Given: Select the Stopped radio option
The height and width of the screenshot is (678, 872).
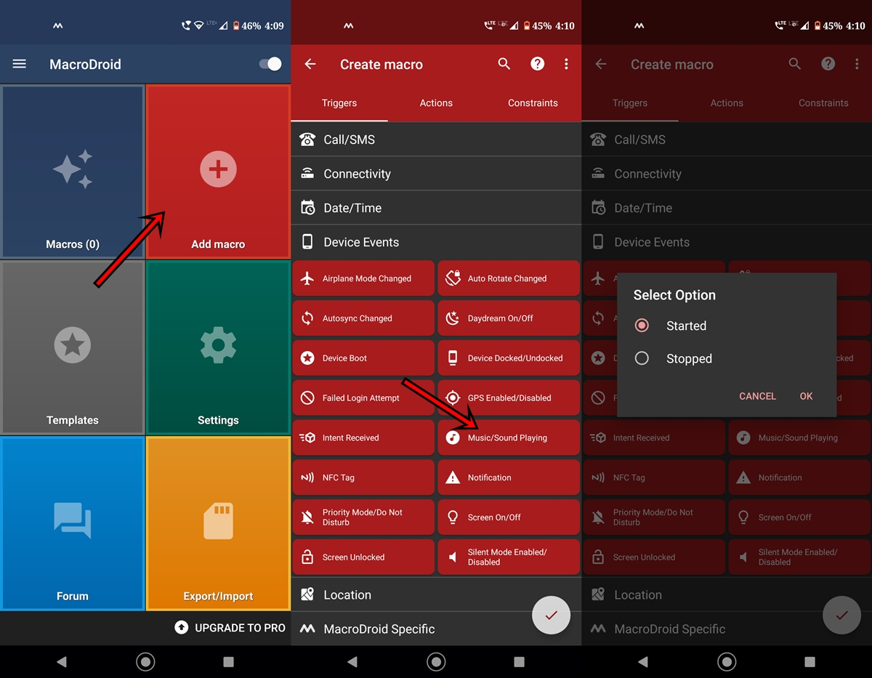Looking at the screenshot, I should point(642,358).
